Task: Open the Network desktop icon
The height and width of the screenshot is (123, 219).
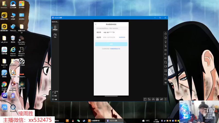Action: pos(13,28)
